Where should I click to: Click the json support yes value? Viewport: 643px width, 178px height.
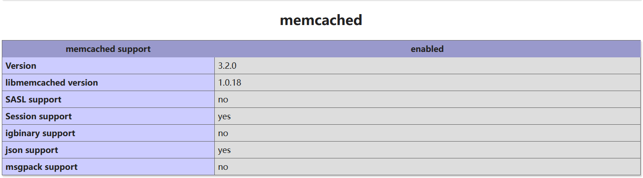pos(224,150)
